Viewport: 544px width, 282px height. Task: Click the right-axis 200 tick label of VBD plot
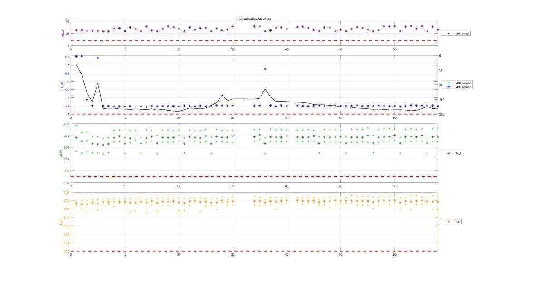(x=442, y=114)
